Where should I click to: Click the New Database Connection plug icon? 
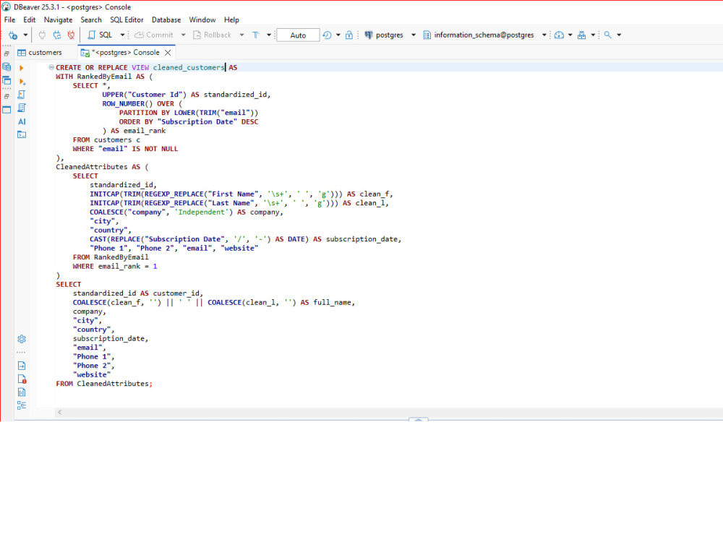click(13, 35)
